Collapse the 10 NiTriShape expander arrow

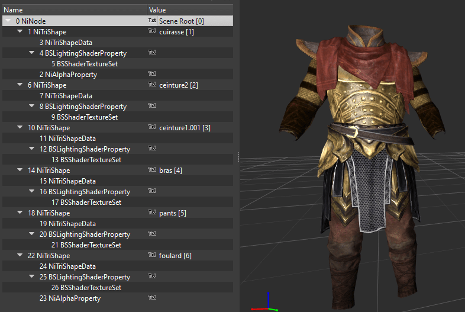[20, 127]
